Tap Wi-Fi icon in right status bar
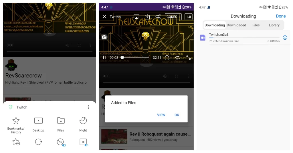The height and width of the screenshot is (153, 293). pyautogui.click(x=269, y=7)
